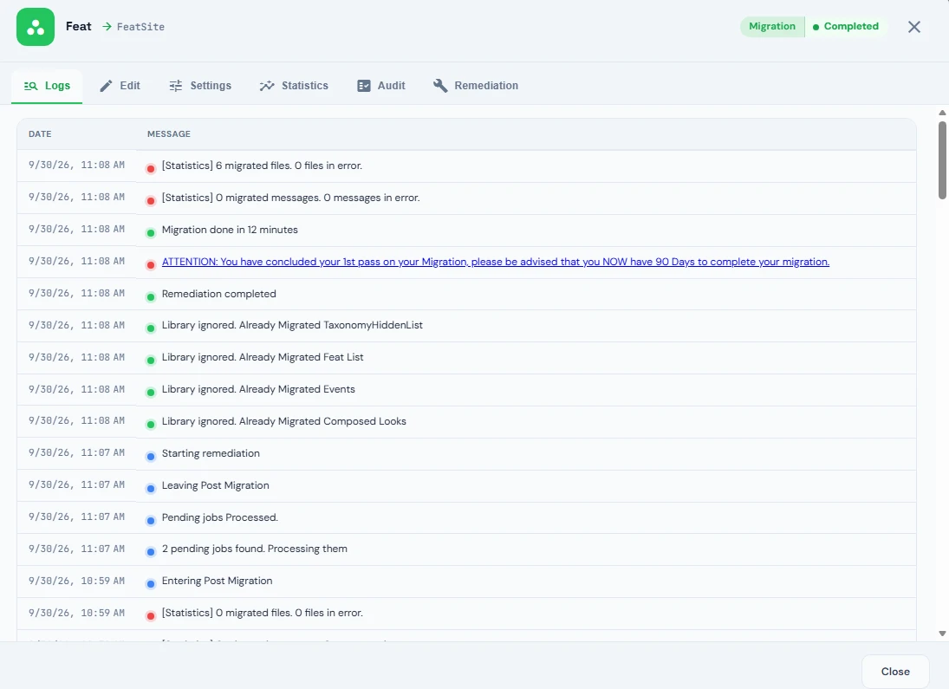Select the 'Already Migrated TaxonomyHiddenList' message
The width and height of the screenshot is (949, 689).
292,325
